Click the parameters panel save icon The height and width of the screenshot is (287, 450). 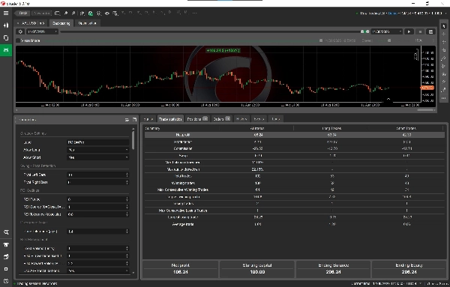[x=134, y=120]
